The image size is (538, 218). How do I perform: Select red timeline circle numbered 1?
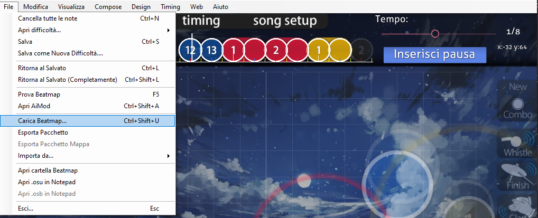pos(233,50)
